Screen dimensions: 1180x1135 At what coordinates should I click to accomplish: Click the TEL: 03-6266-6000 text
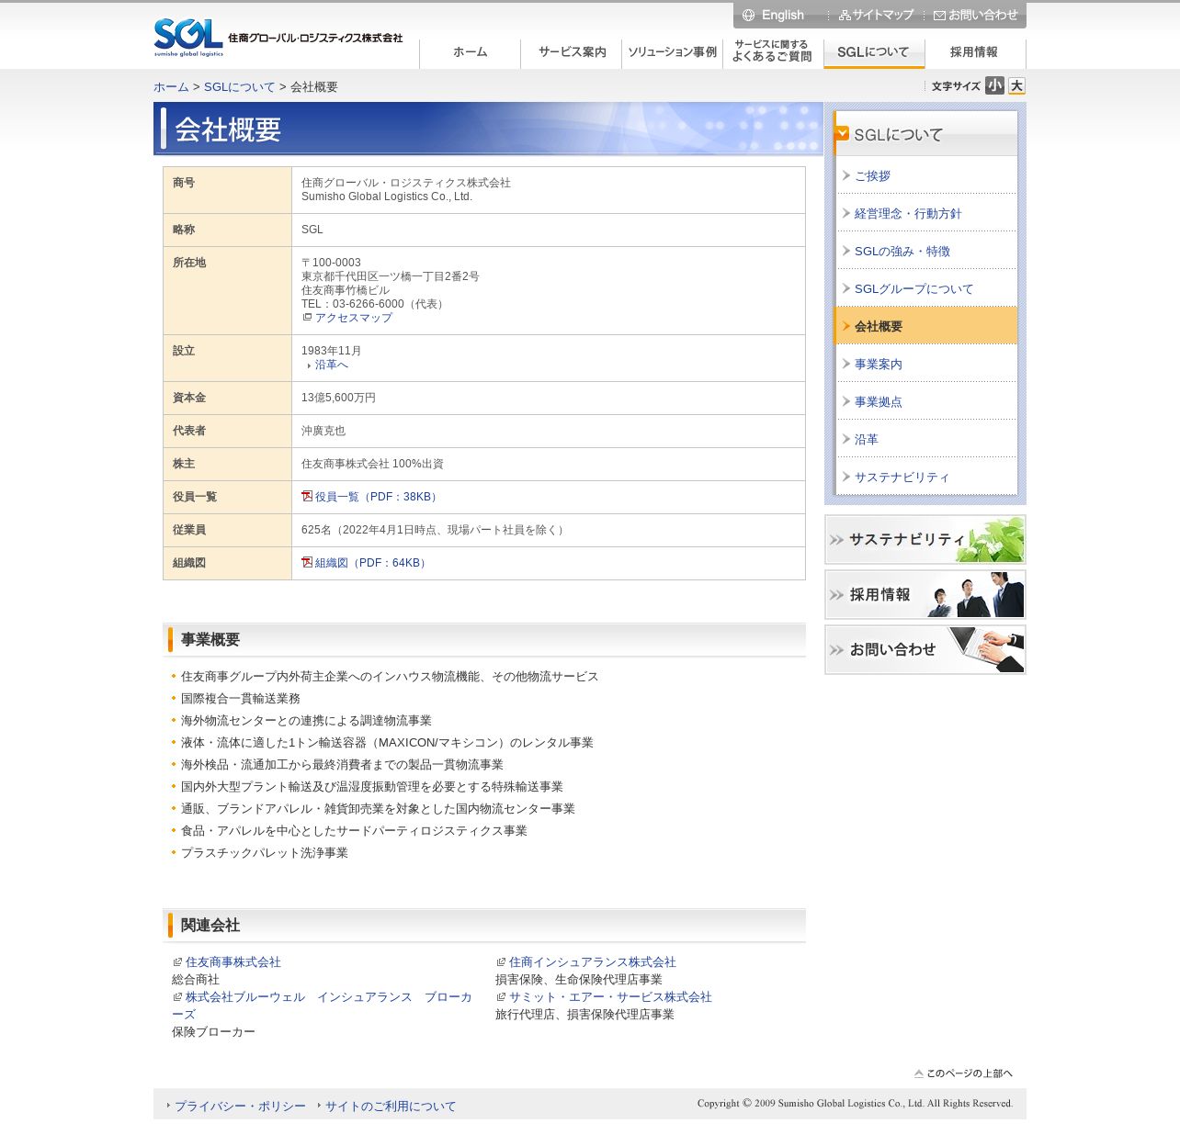[374, 304]
